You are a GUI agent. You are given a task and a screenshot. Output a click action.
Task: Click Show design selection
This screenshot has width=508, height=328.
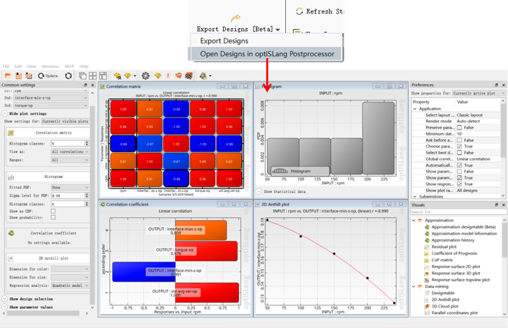[x=28, y=299]
